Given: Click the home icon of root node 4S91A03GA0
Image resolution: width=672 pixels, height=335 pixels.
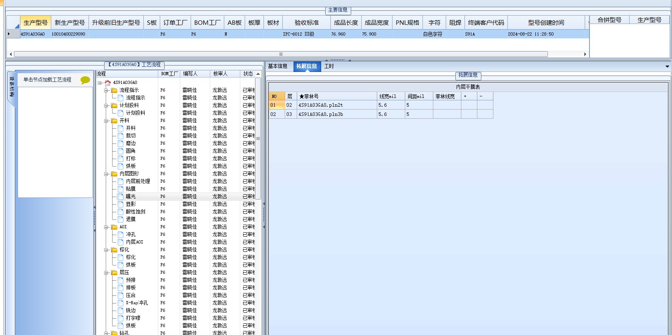Looking at the screenshot, I should point(107,82).
